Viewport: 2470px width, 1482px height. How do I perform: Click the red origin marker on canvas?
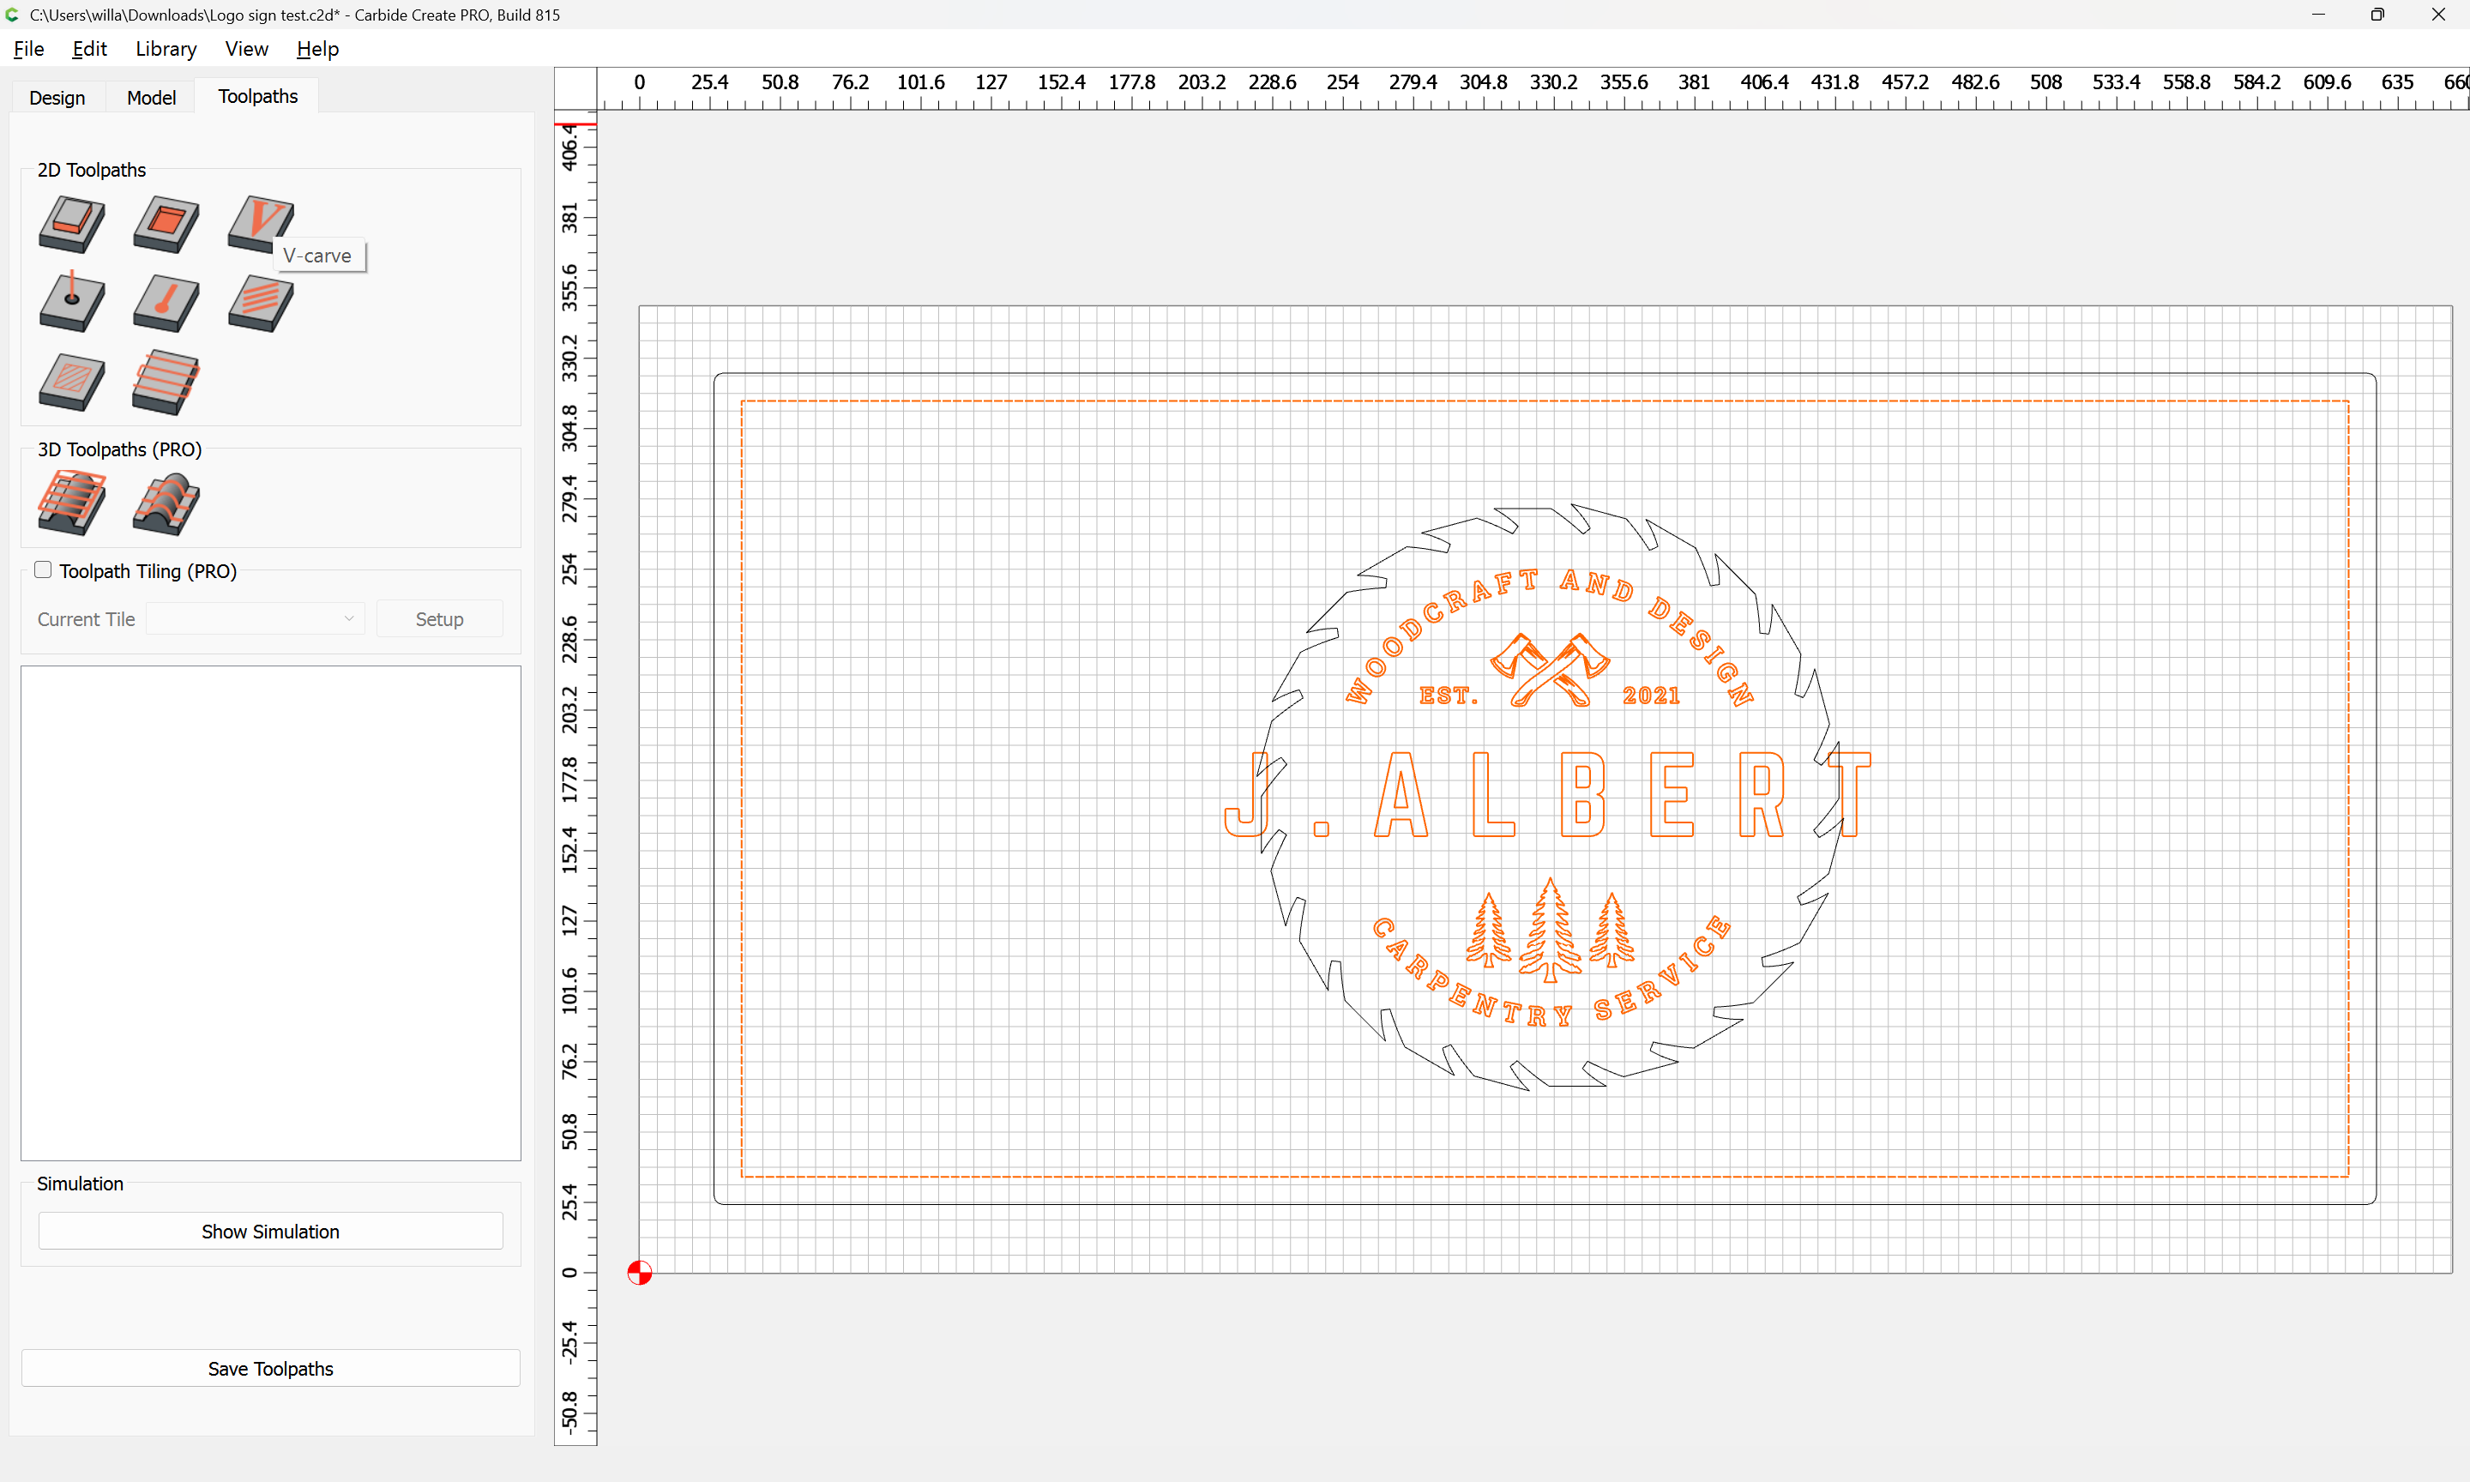tap(640, 1272)
